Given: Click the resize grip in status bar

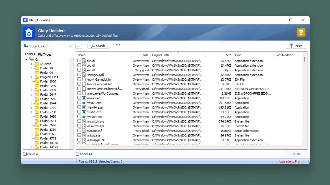Looking at the screenshot, I should pyautogui.click(x=307, y=162).
